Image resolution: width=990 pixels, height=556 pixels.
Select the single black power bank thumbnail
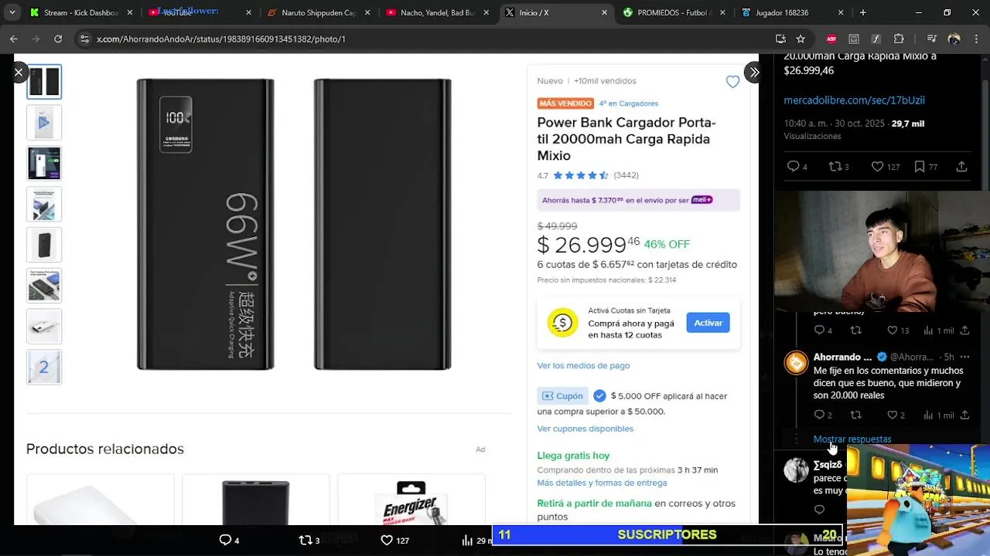44,245
